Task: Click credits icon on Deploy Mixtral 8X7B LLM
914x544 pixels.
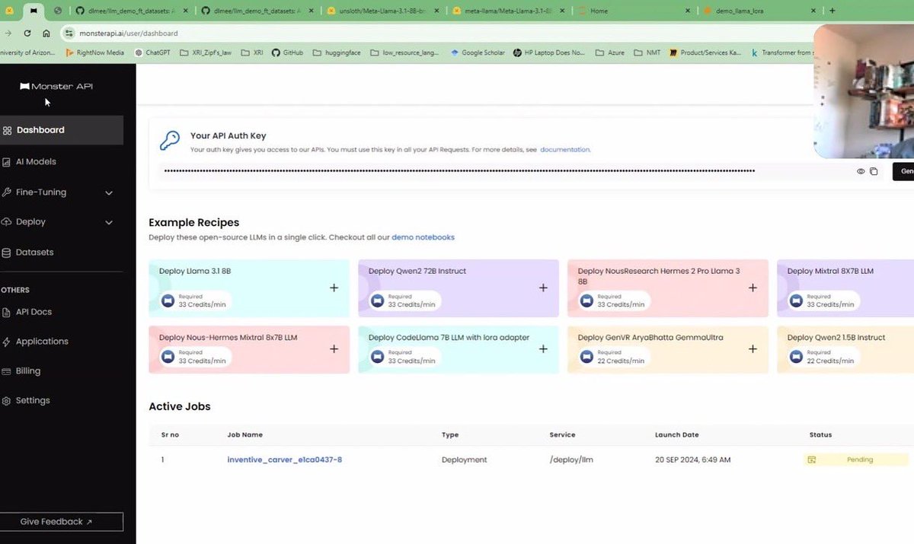Action: (x=797, y=301)
